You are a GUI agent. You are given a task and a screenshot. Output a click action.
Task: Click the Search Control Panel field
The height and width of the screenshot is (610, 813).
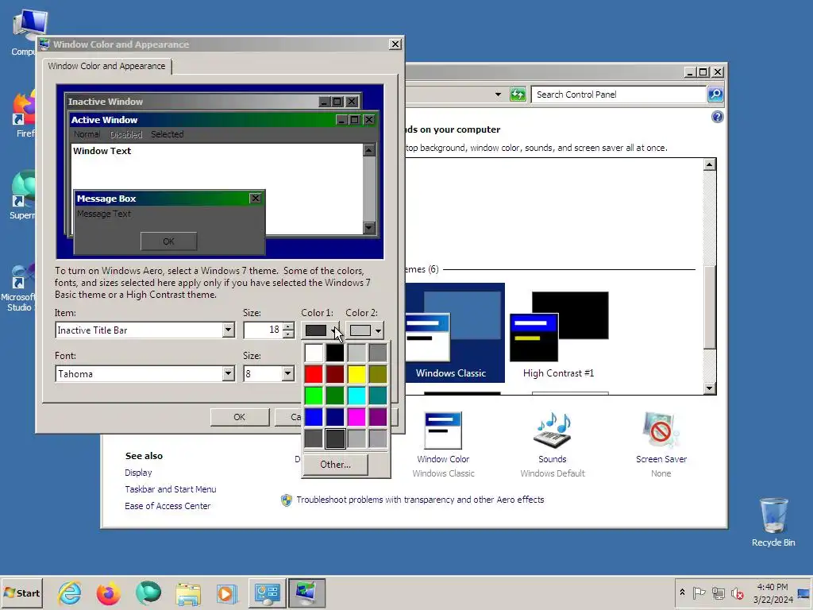coord(619,95)
